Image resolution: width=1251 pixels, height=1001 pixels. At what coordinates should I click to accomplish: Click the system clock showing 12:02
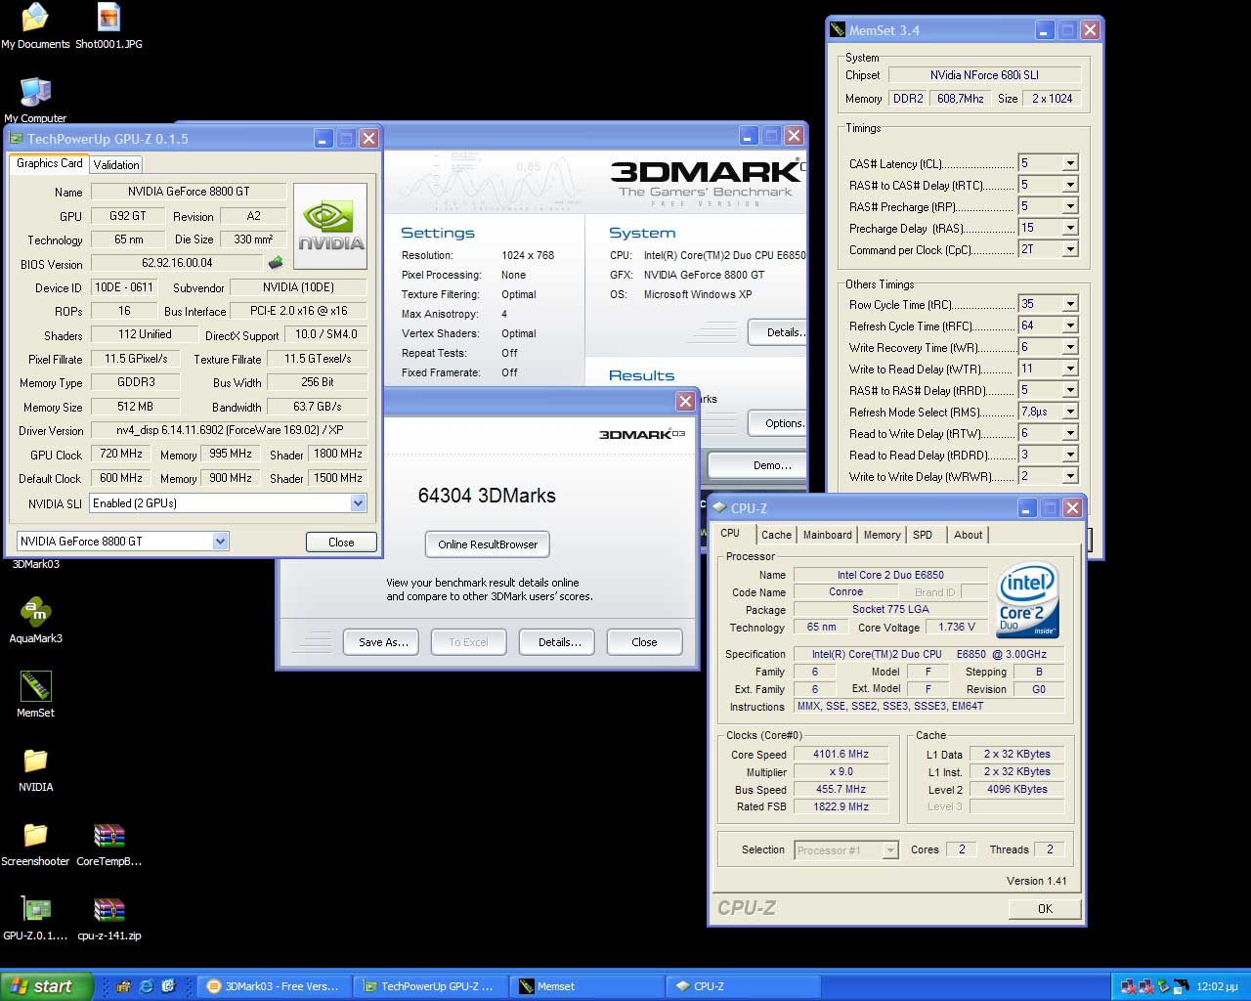pyautogui.click(x=1217, y=986)
